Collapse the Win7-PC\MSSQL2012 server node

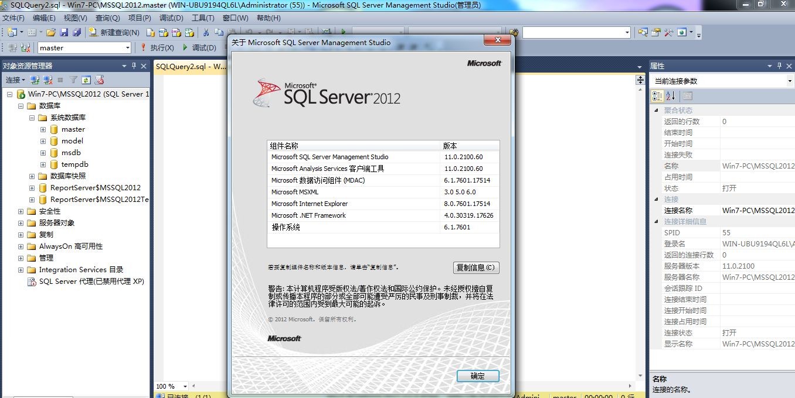coord(10,94)
